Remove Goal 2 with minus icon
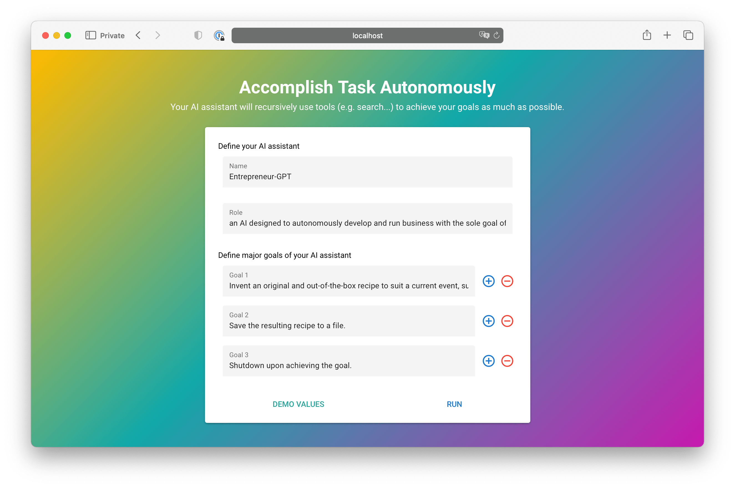 [x=507, y=321]
